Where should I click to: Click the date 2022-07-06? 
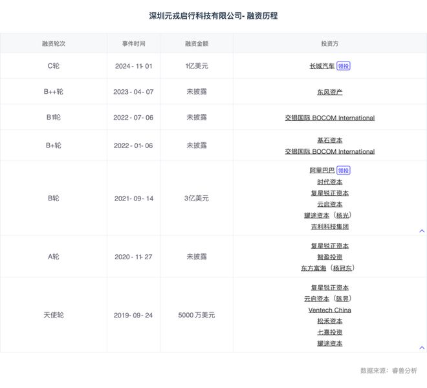pos(133,118)
